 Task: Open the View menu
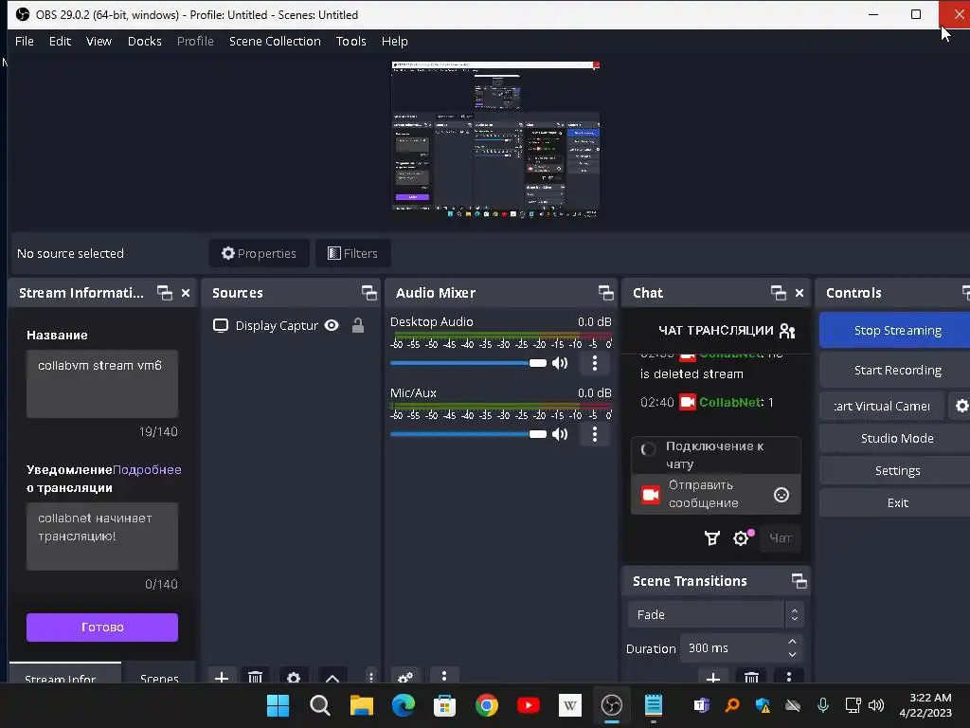point(99,41)
